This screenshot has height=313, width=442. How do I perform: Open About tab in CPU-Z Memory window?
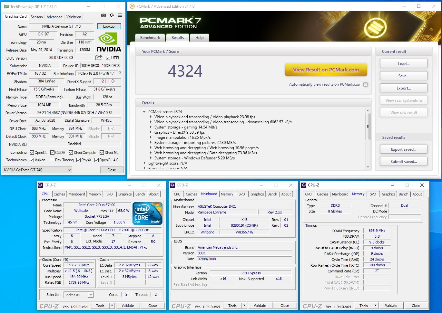click(417, 194)
